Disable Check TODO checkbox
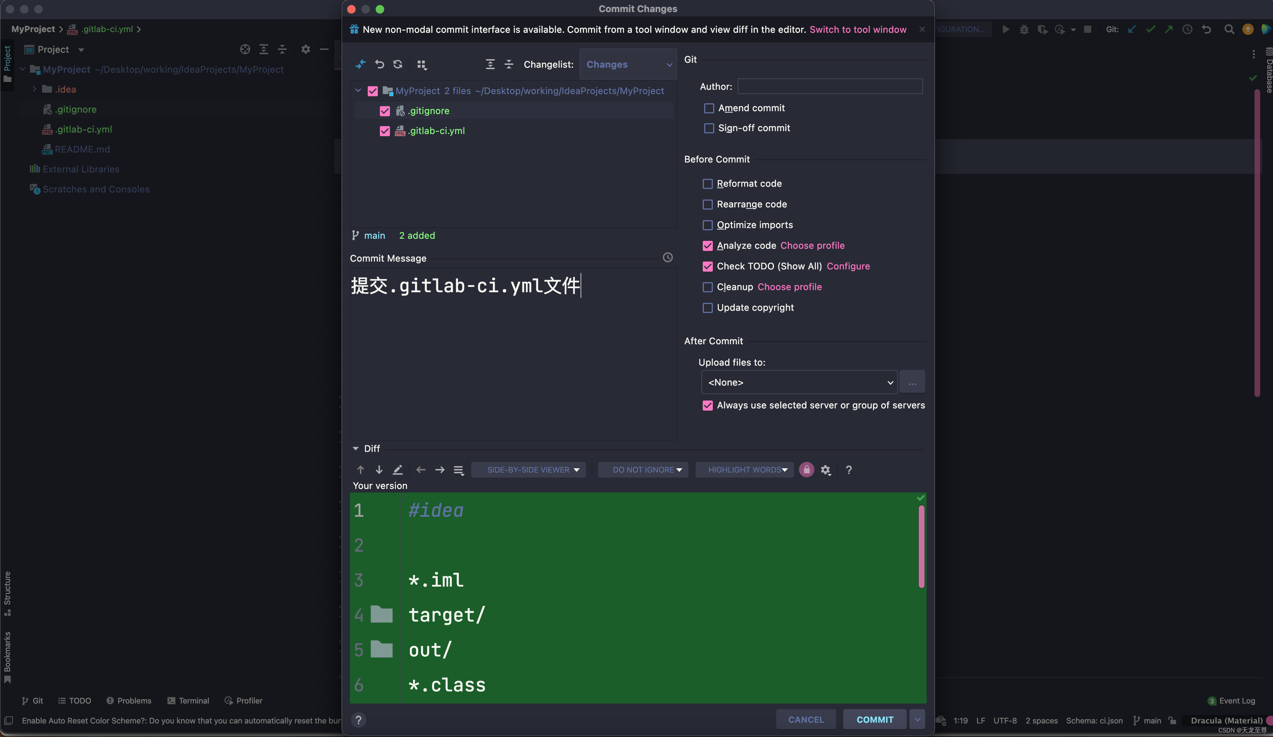 click(707, 267)
